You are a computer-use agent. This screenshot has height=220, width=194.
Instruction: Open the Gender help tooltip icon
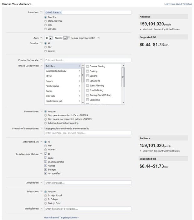(41, 43)
